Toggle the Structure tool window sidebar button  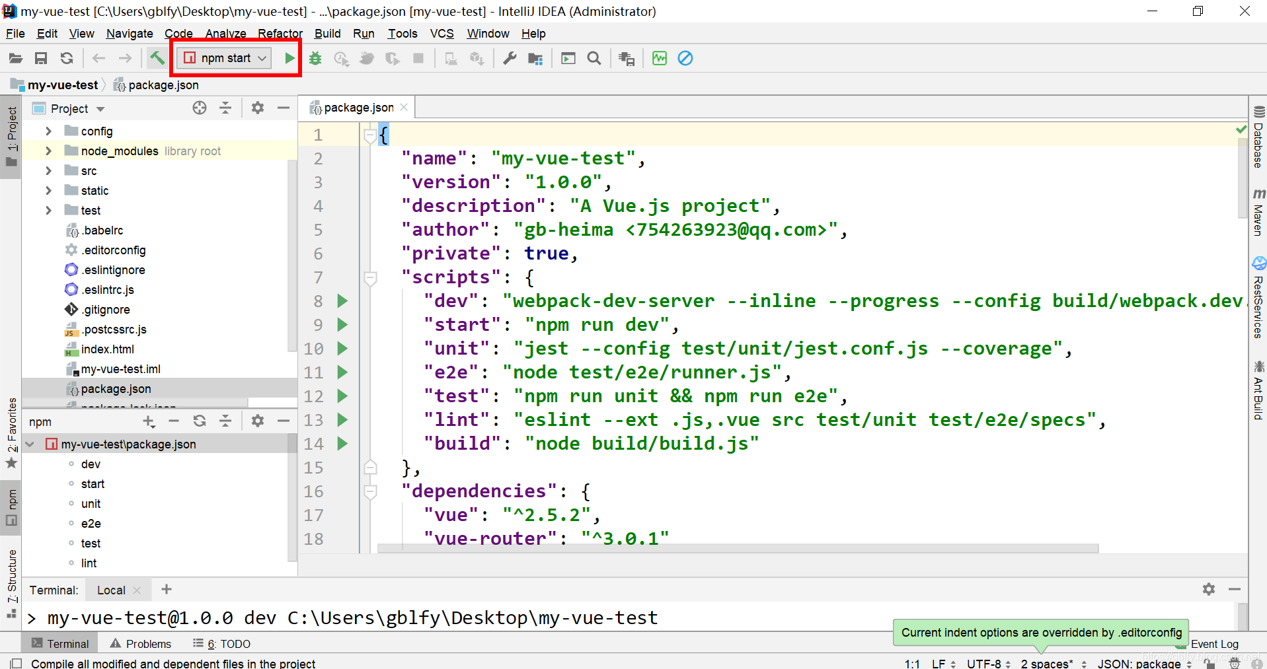click(11, 584)
